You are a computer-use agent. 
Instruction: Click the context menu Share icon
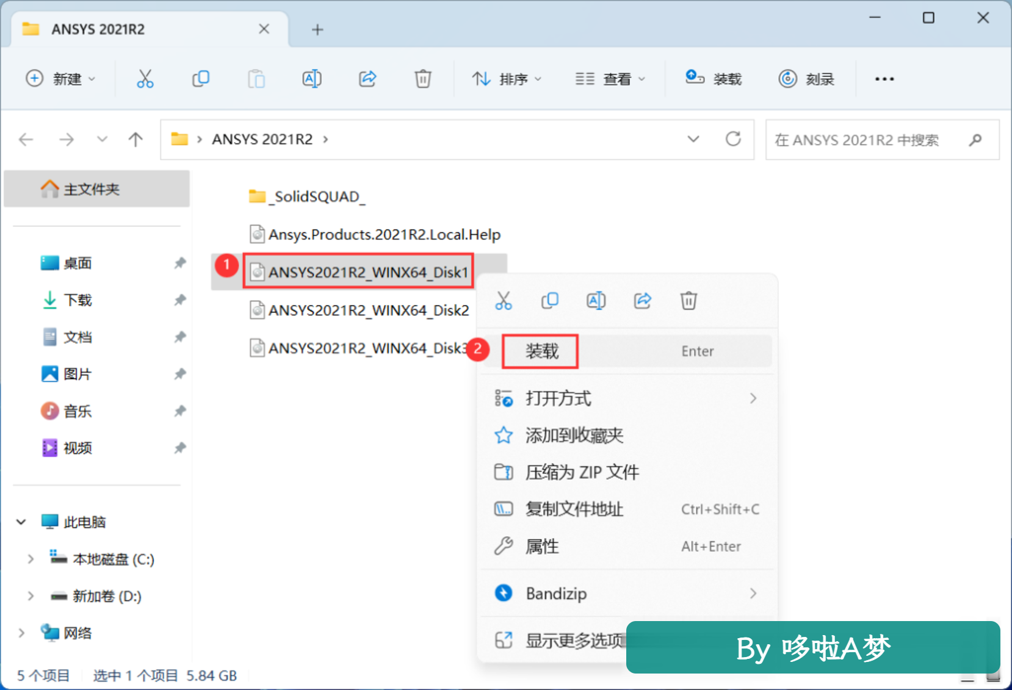point(643,301)
